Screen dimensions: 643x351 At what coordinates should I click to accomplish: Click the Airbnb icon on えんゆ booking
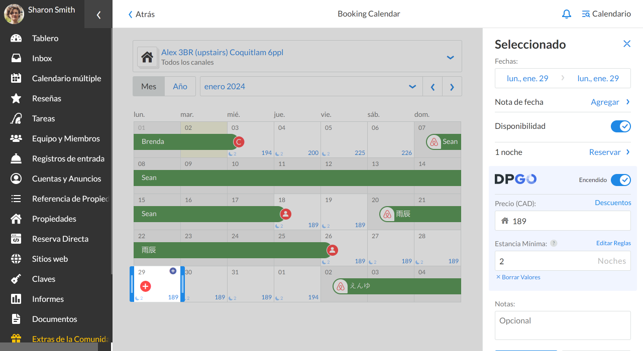[341, 286]
